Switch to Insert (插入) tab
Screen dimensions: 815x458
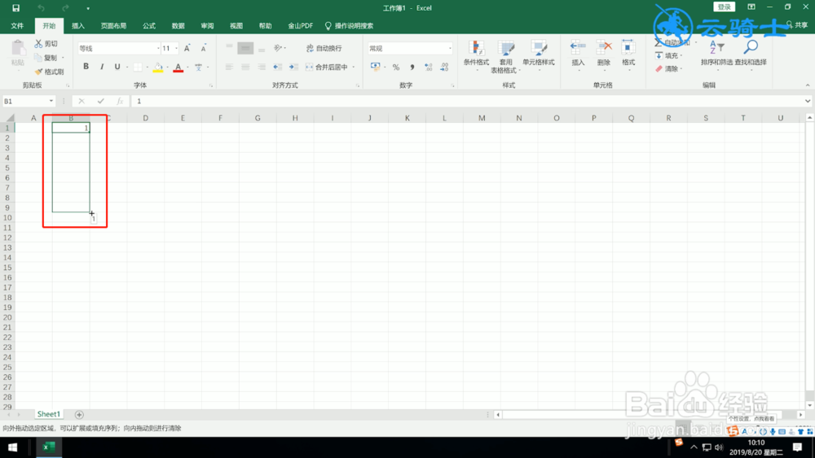pyautogui.click(x=78, y=25)
